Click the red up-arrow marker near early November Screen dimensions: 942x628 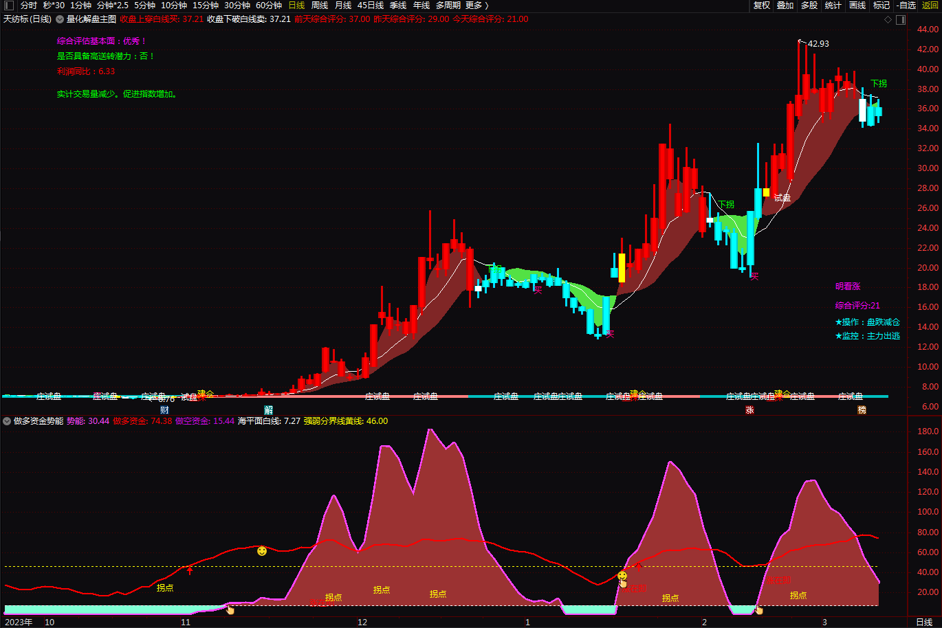coord(190,570)
